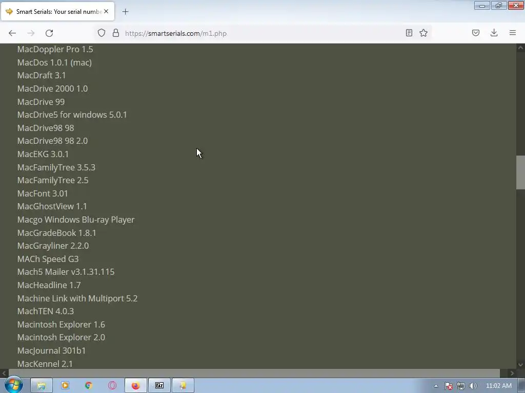This screenshot has width=525, height=393.
Task: Open MacDrive5 for windows 5.0.1 link
Action: click(x=72, y=115)
